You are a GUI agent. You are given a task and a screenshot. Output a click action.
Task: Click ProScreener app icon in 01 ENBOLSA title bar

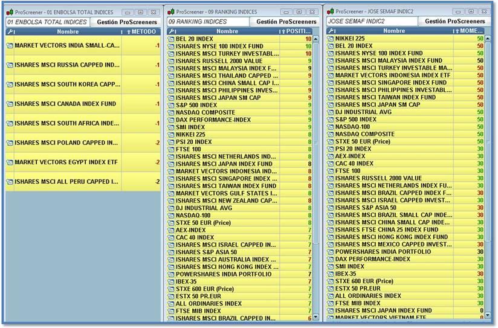[x=10, y=13]
